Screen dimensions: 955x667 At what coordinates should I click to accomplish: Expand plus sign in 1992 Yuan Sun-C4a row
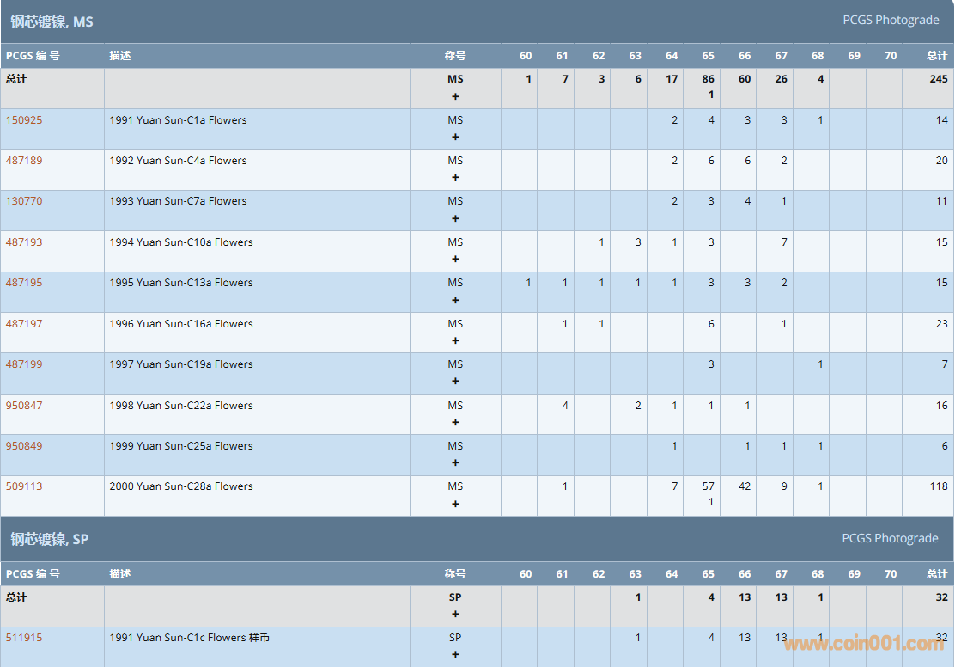tap(455, 178)
